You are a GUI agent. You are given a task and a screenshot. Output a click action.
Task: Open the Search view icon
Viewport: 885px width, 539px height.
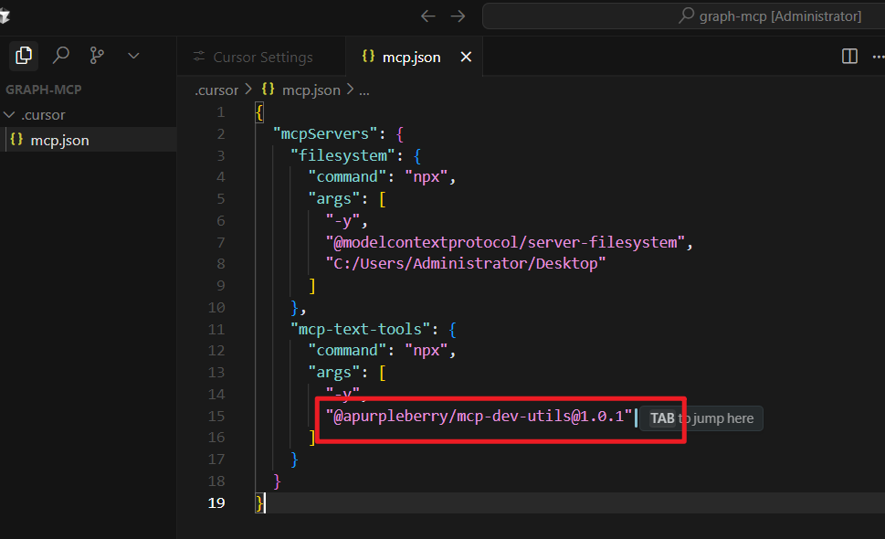tap(61, 56)
